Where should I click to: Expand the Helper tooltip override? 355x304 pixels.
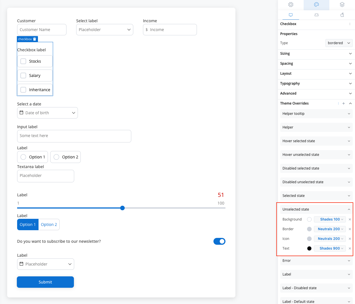point(316,114)
